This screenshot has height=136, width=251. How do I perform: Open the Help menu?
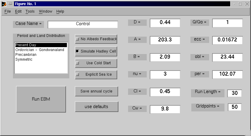(60, 11)
